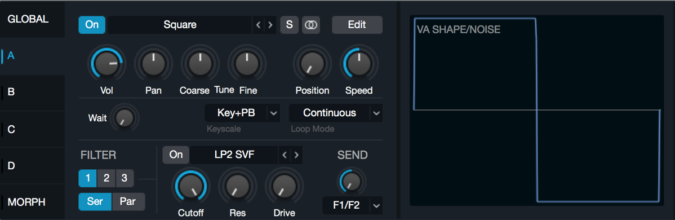Switch to oscillator C tab

coord(32,129)
